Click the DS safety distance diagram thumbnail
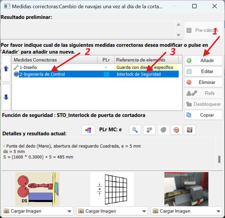 point(38,189)
